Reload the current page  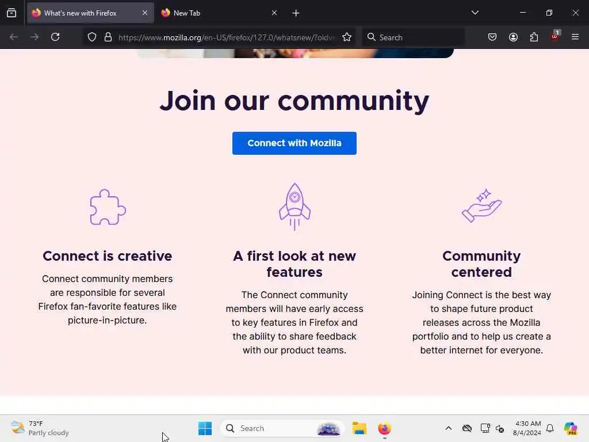point(55,37)
